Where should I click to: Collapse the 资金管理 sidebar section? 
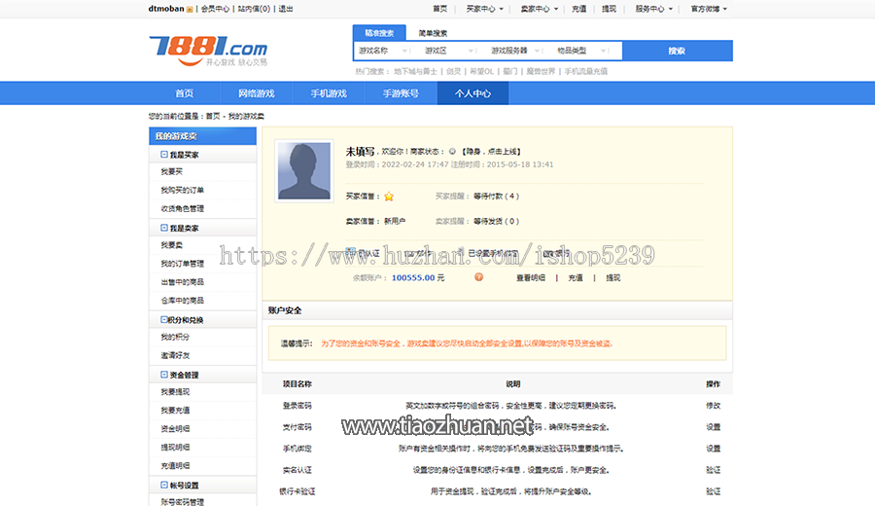tap(164, 374)
